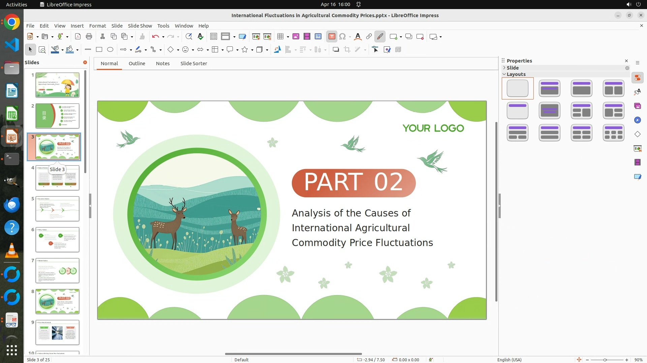Open the Insert Table dropdown arrow
The width and height of the screenshot is (647, 363).
point(288,37)
